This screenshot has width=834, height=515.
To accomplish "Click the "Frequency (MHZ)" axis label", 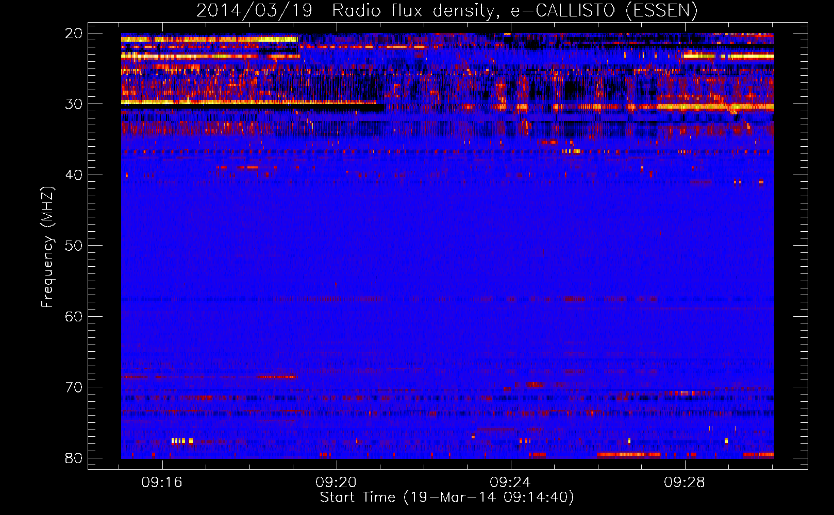I will [x=47, y=248].
